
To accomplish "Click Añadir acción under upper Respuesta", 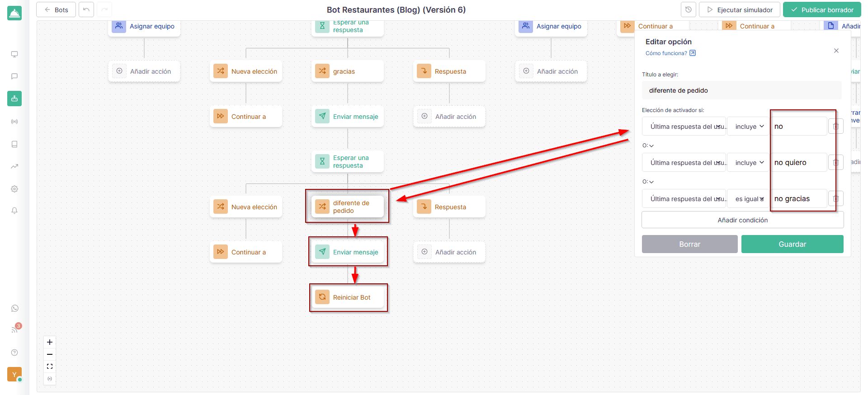I will (x=449, y=117).
